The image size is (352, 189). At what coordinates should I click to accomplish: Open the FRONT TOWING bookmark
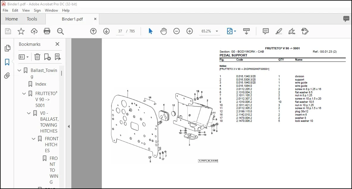[x=54, y=170]
